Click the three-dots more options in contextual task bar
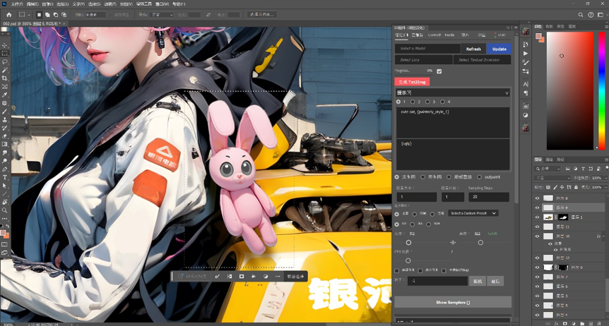The image size is (609, 326). tap(278, 277)
